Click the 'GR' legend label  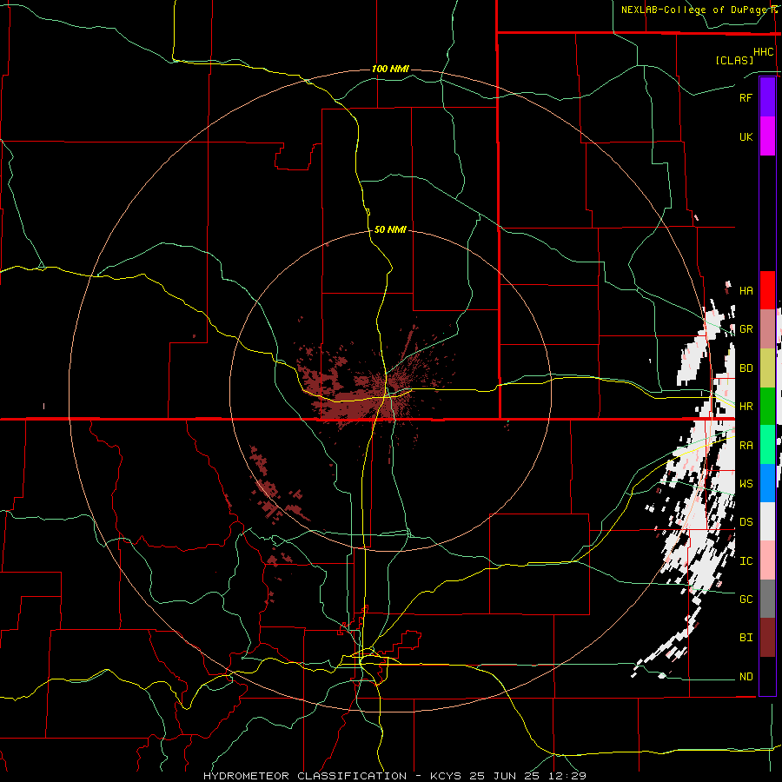(746, 329)
